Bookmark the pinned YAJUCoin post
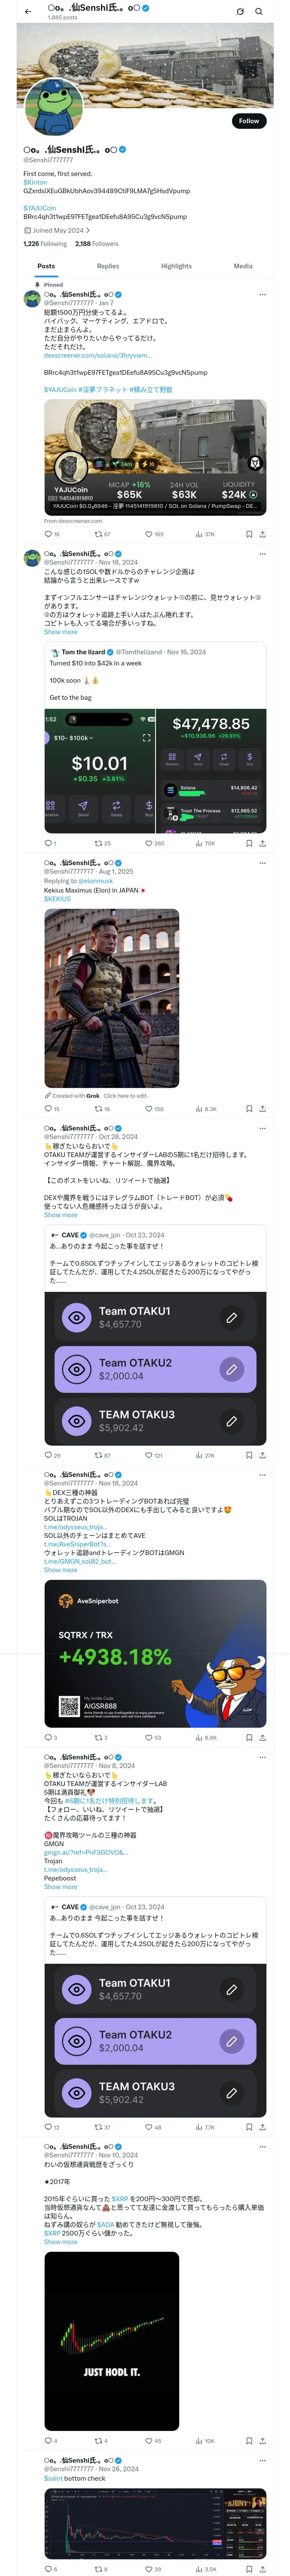The height and width of the screenshot is (2576, 290). point(249,534)
